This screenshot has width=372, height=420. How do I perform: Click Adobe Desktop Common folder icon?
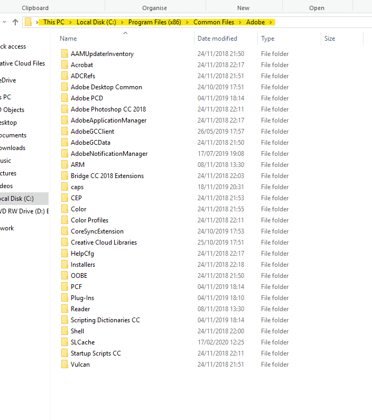64,87
